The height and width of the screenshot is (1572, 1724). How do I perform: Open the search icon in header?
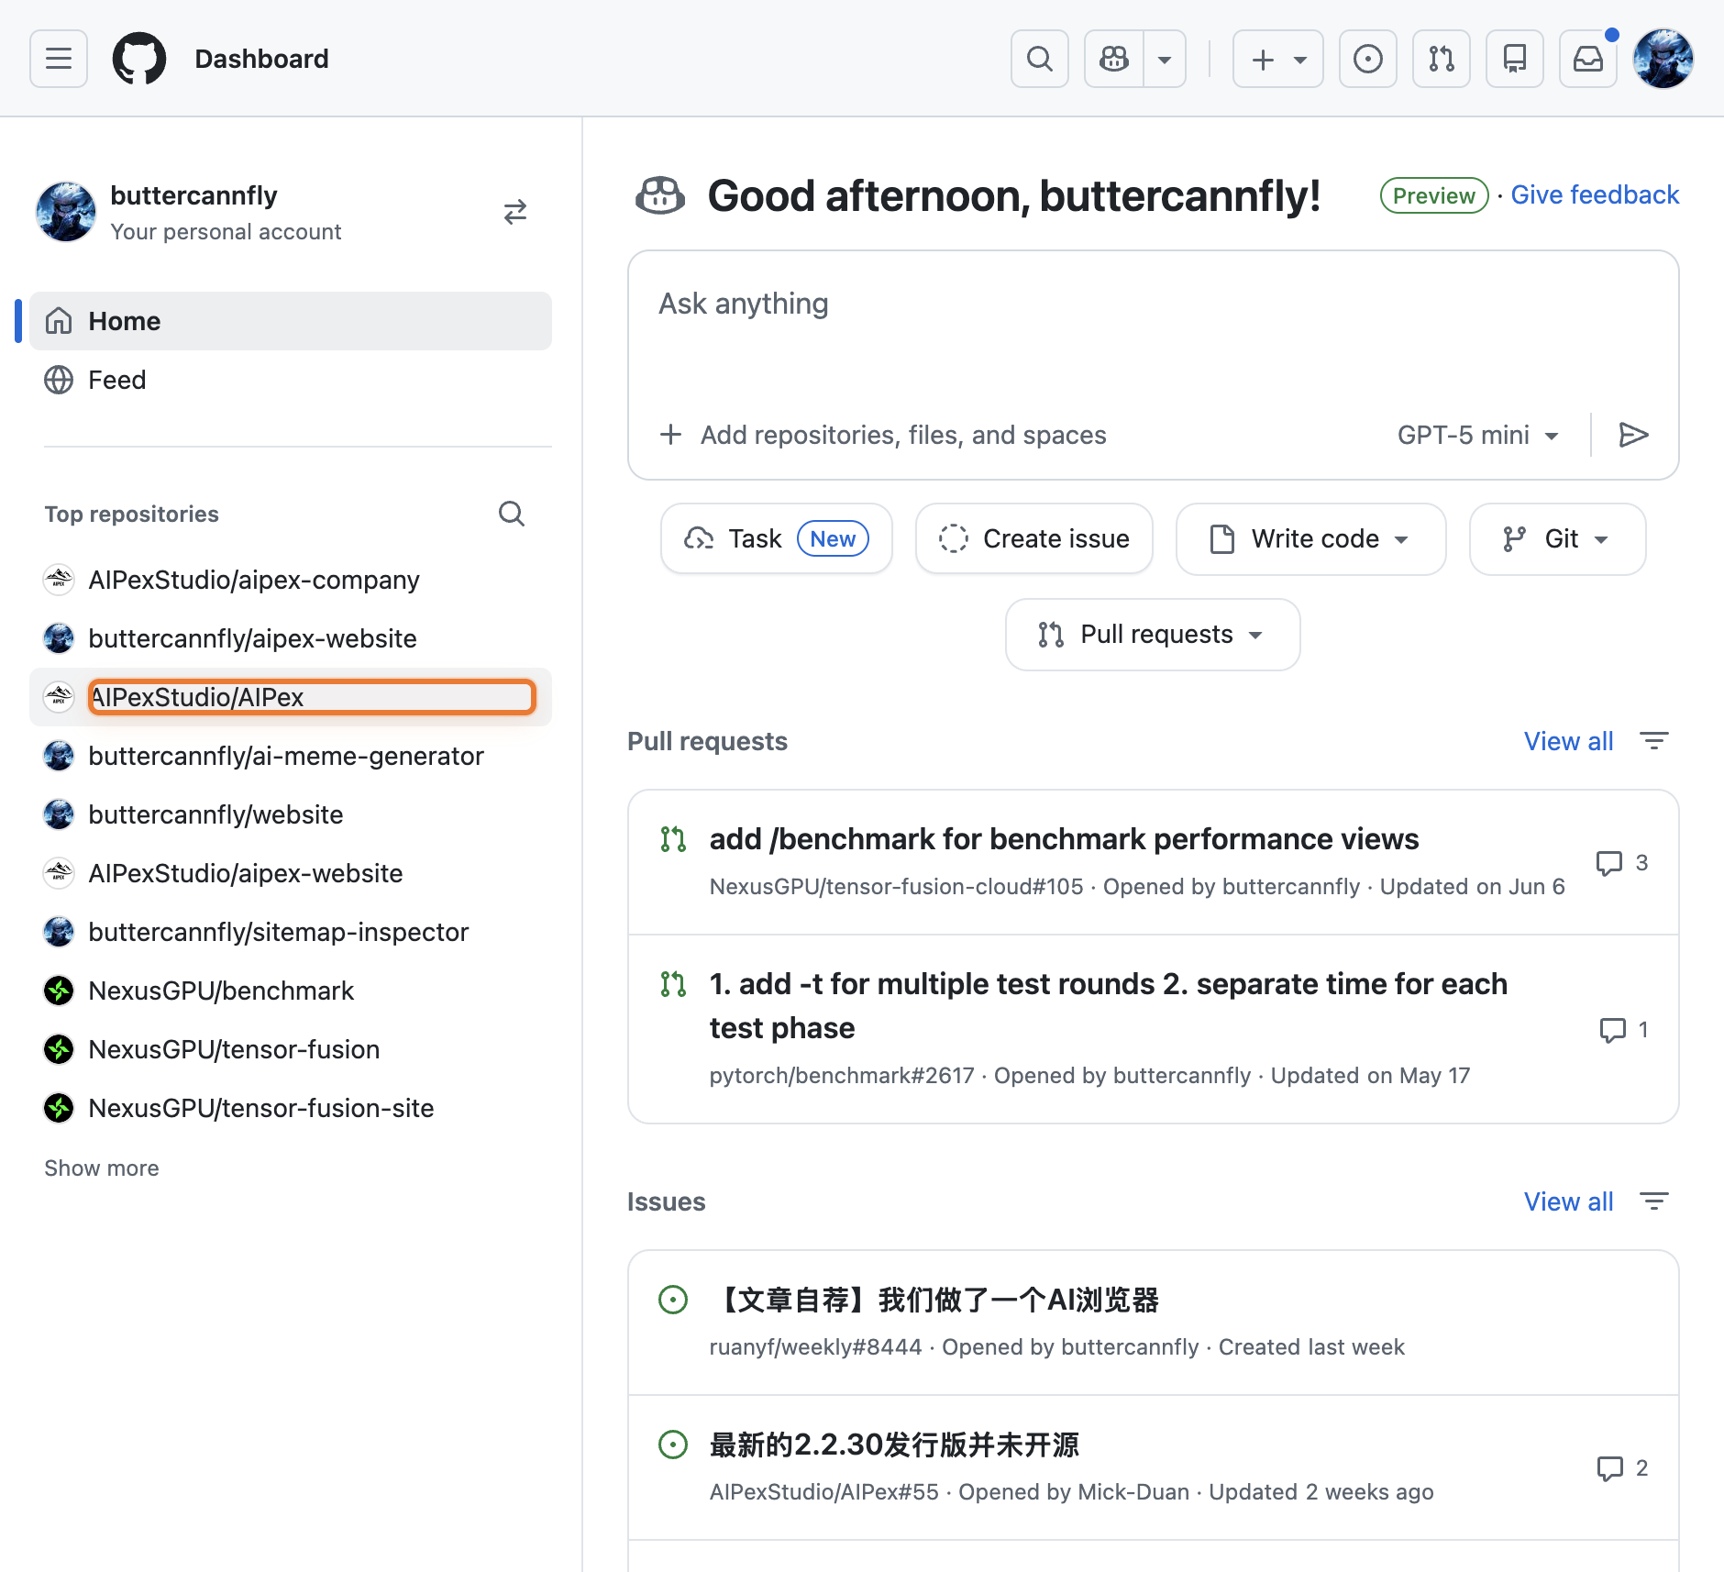click(x=1039, y=59)
